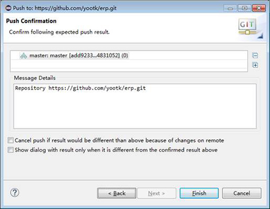Open the help question mark icon
270x209 pixels.
15,193
